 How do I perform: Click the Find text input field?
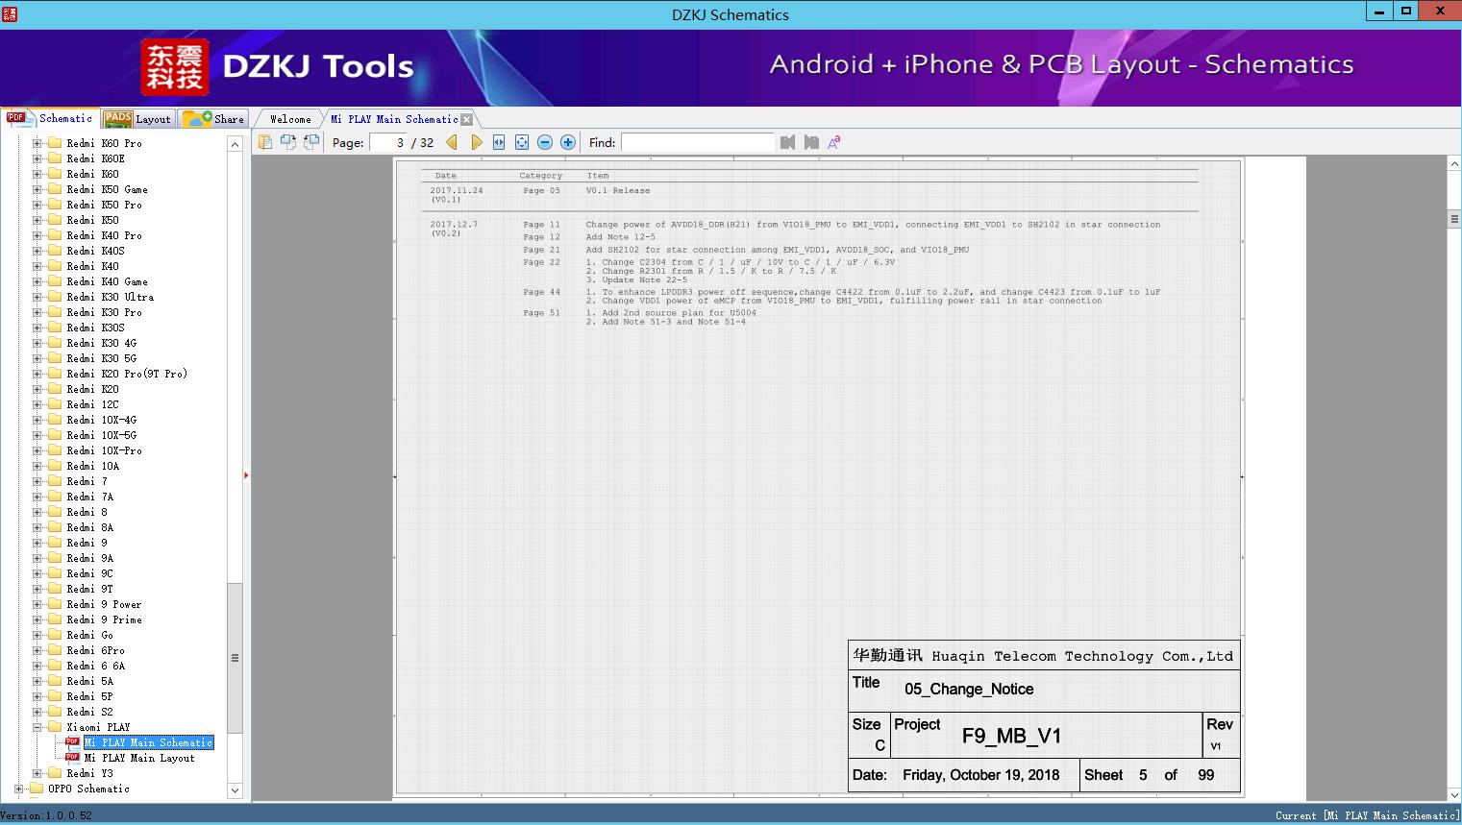click(x=697, y=142)
